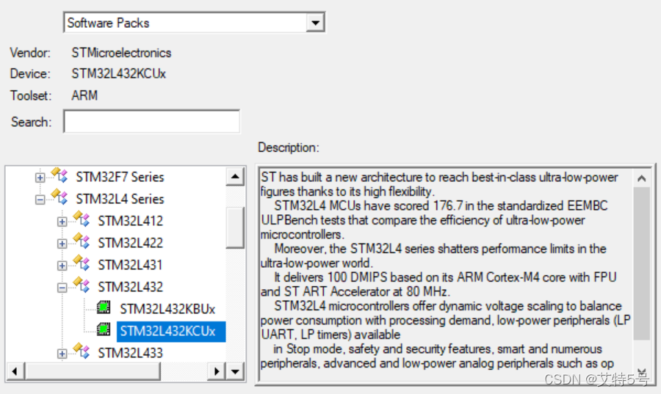The image size is (661, 394).
Task: Expand the STM32L433 node
Action: (x=62, y=354)
